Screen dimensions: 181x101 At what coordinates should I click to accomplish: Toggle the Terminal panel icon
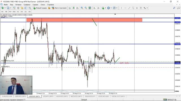26,8
